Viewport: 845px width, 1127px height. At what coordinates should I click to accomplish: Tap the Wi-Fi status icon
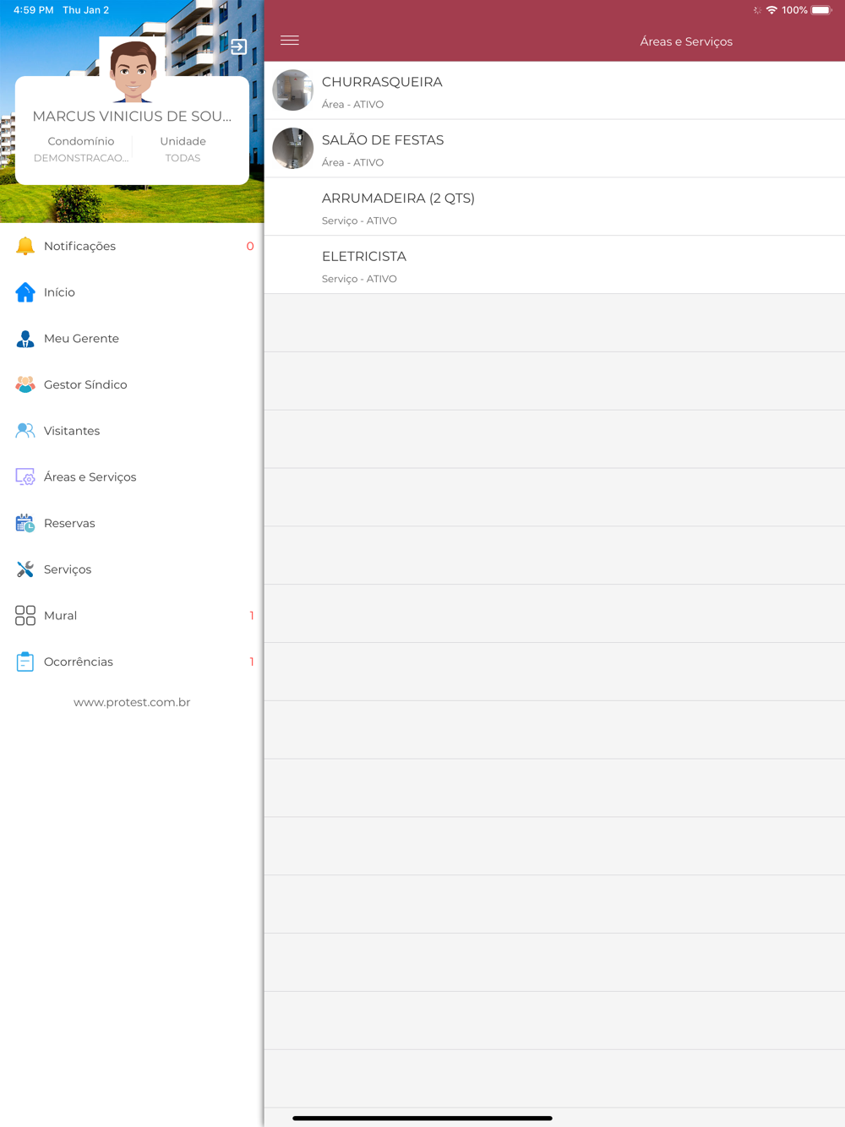pyautogui.click(x=771, y=10)
